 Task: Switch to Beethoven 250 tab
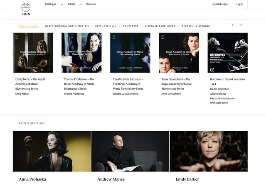tap(106, 26)
